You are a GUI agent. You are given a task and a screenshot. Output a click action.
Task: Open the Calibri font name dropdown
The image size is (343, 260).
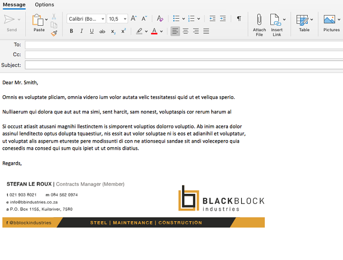(x=86, y=19)
